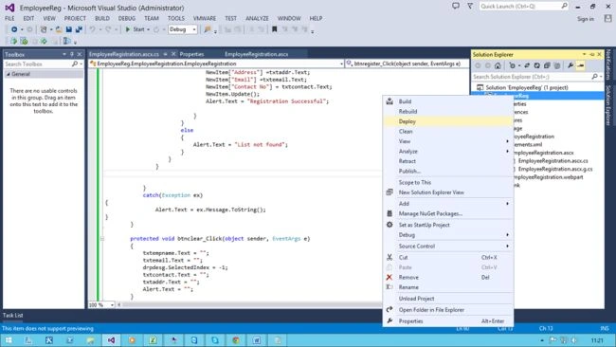Select EmployeeRegistration.ascx.cs in Solution Explorer tree
This screenshot has height=347, width=616.
pyautogui.click(x=553, y=161)
